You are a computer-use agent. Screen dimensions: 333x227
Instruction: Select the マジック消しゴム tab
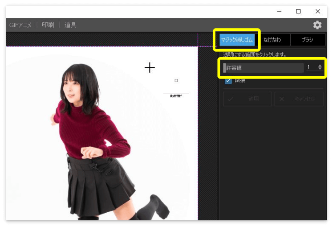pyautogui.click(x=237, y=40)
